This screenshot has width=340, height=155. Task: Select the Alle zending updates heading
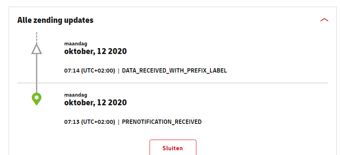click(55, 20)
